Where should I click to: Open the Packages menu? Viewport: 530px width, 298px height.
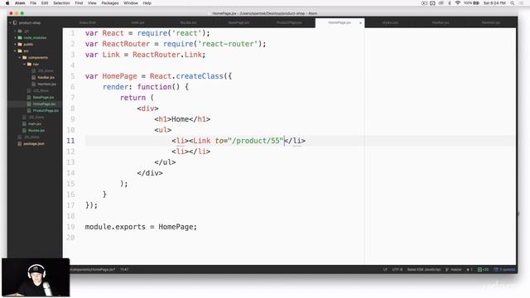click(110, 3)
